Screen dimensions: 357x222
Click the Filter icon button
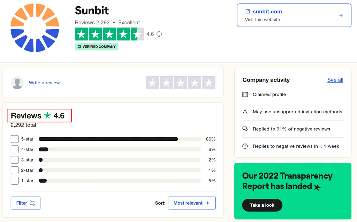[x=25, y=203]
